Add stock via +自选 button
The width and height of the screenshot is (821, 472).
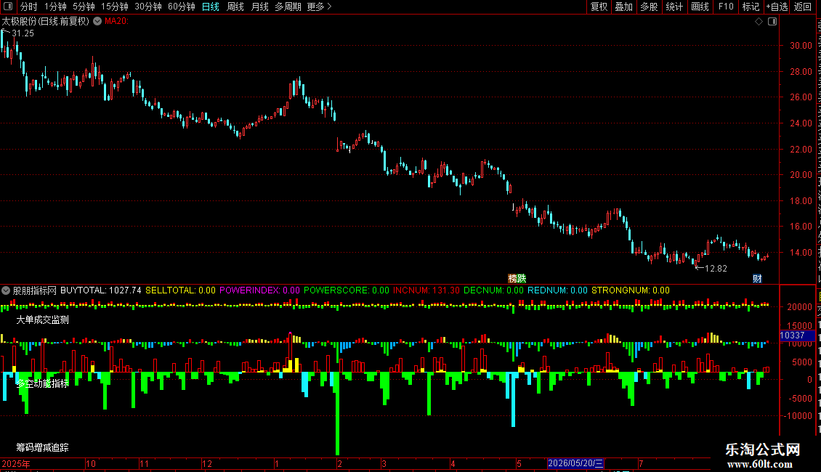tap(777, 7)
